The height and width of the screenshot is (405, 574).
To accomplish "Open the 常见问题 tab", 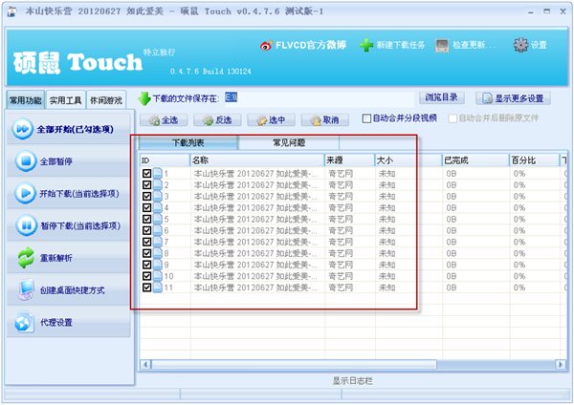I will [289, 142].
